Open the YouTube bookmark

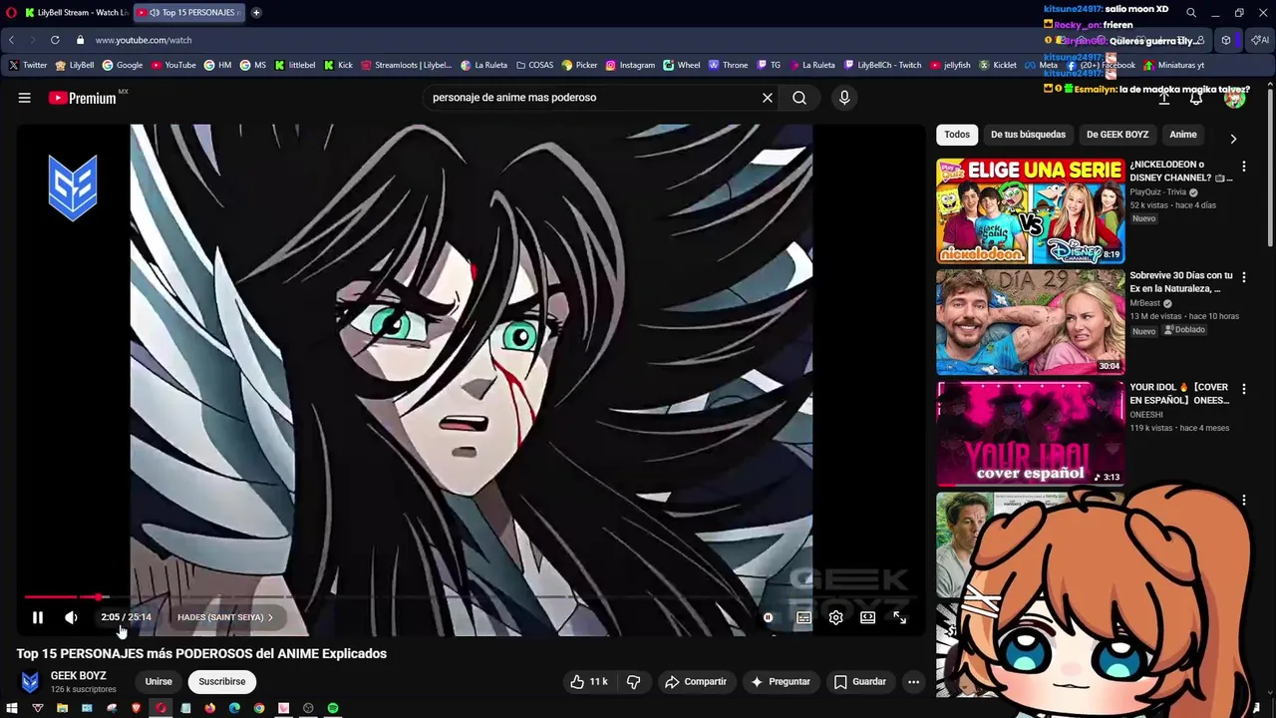[x=173, y=65]
